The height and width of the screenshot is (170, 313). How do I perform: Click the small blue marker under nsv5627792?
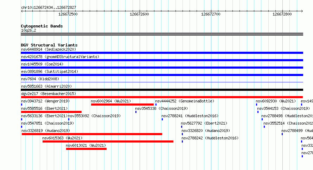click(x=182, y=127)
